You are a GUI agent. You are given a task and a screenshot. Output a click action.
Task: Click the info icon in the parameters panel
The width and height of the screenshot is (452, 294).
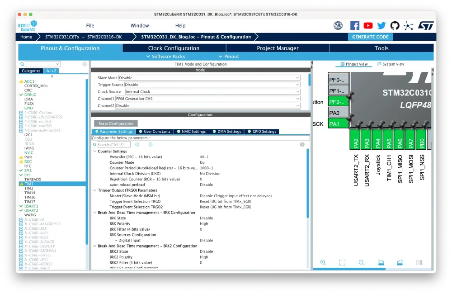[x=302, y=145]
